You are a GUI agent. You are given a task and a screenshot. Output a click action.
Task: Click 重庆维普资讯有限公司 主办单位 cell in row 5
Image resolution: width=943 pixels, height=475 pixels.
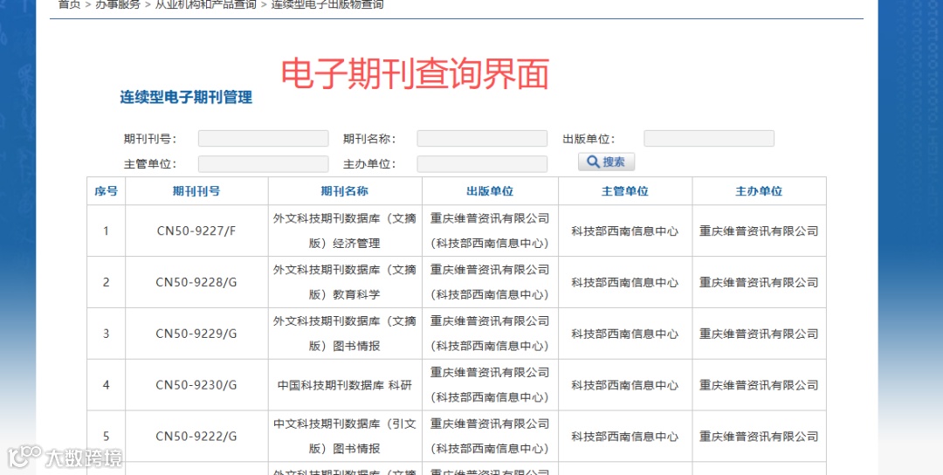759,437
